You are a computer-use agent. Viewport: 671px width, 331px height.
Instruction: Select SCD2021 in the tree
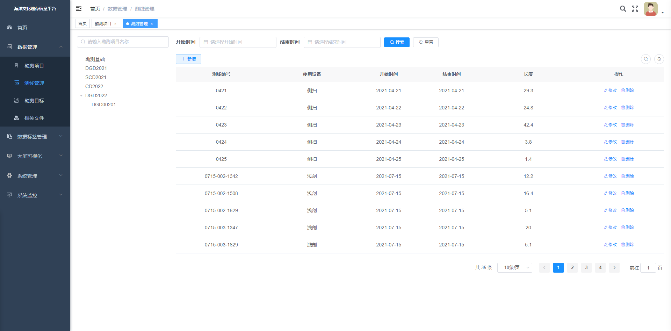(96, 77)
